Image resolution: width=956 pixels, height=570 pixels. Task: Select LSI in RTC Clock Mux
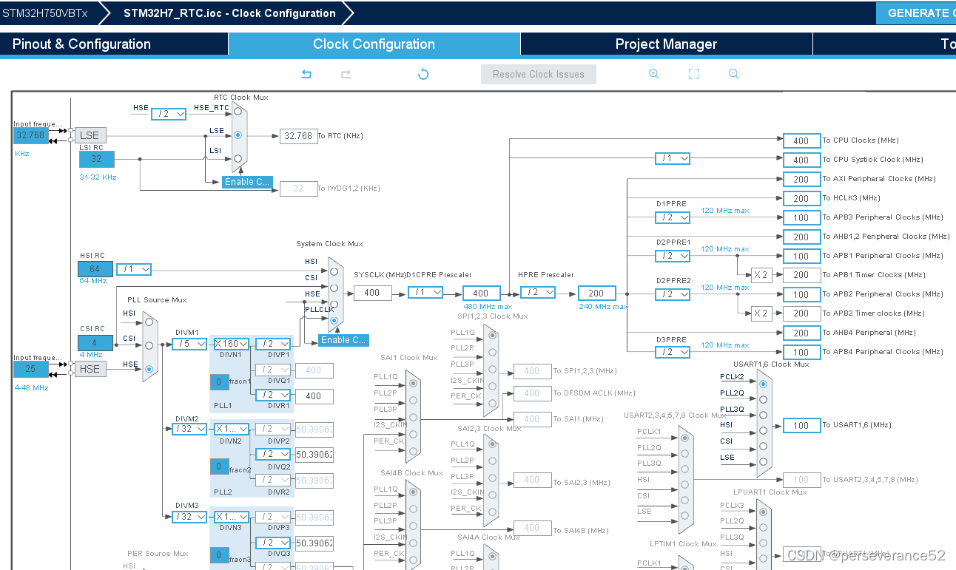click(238, 158)
